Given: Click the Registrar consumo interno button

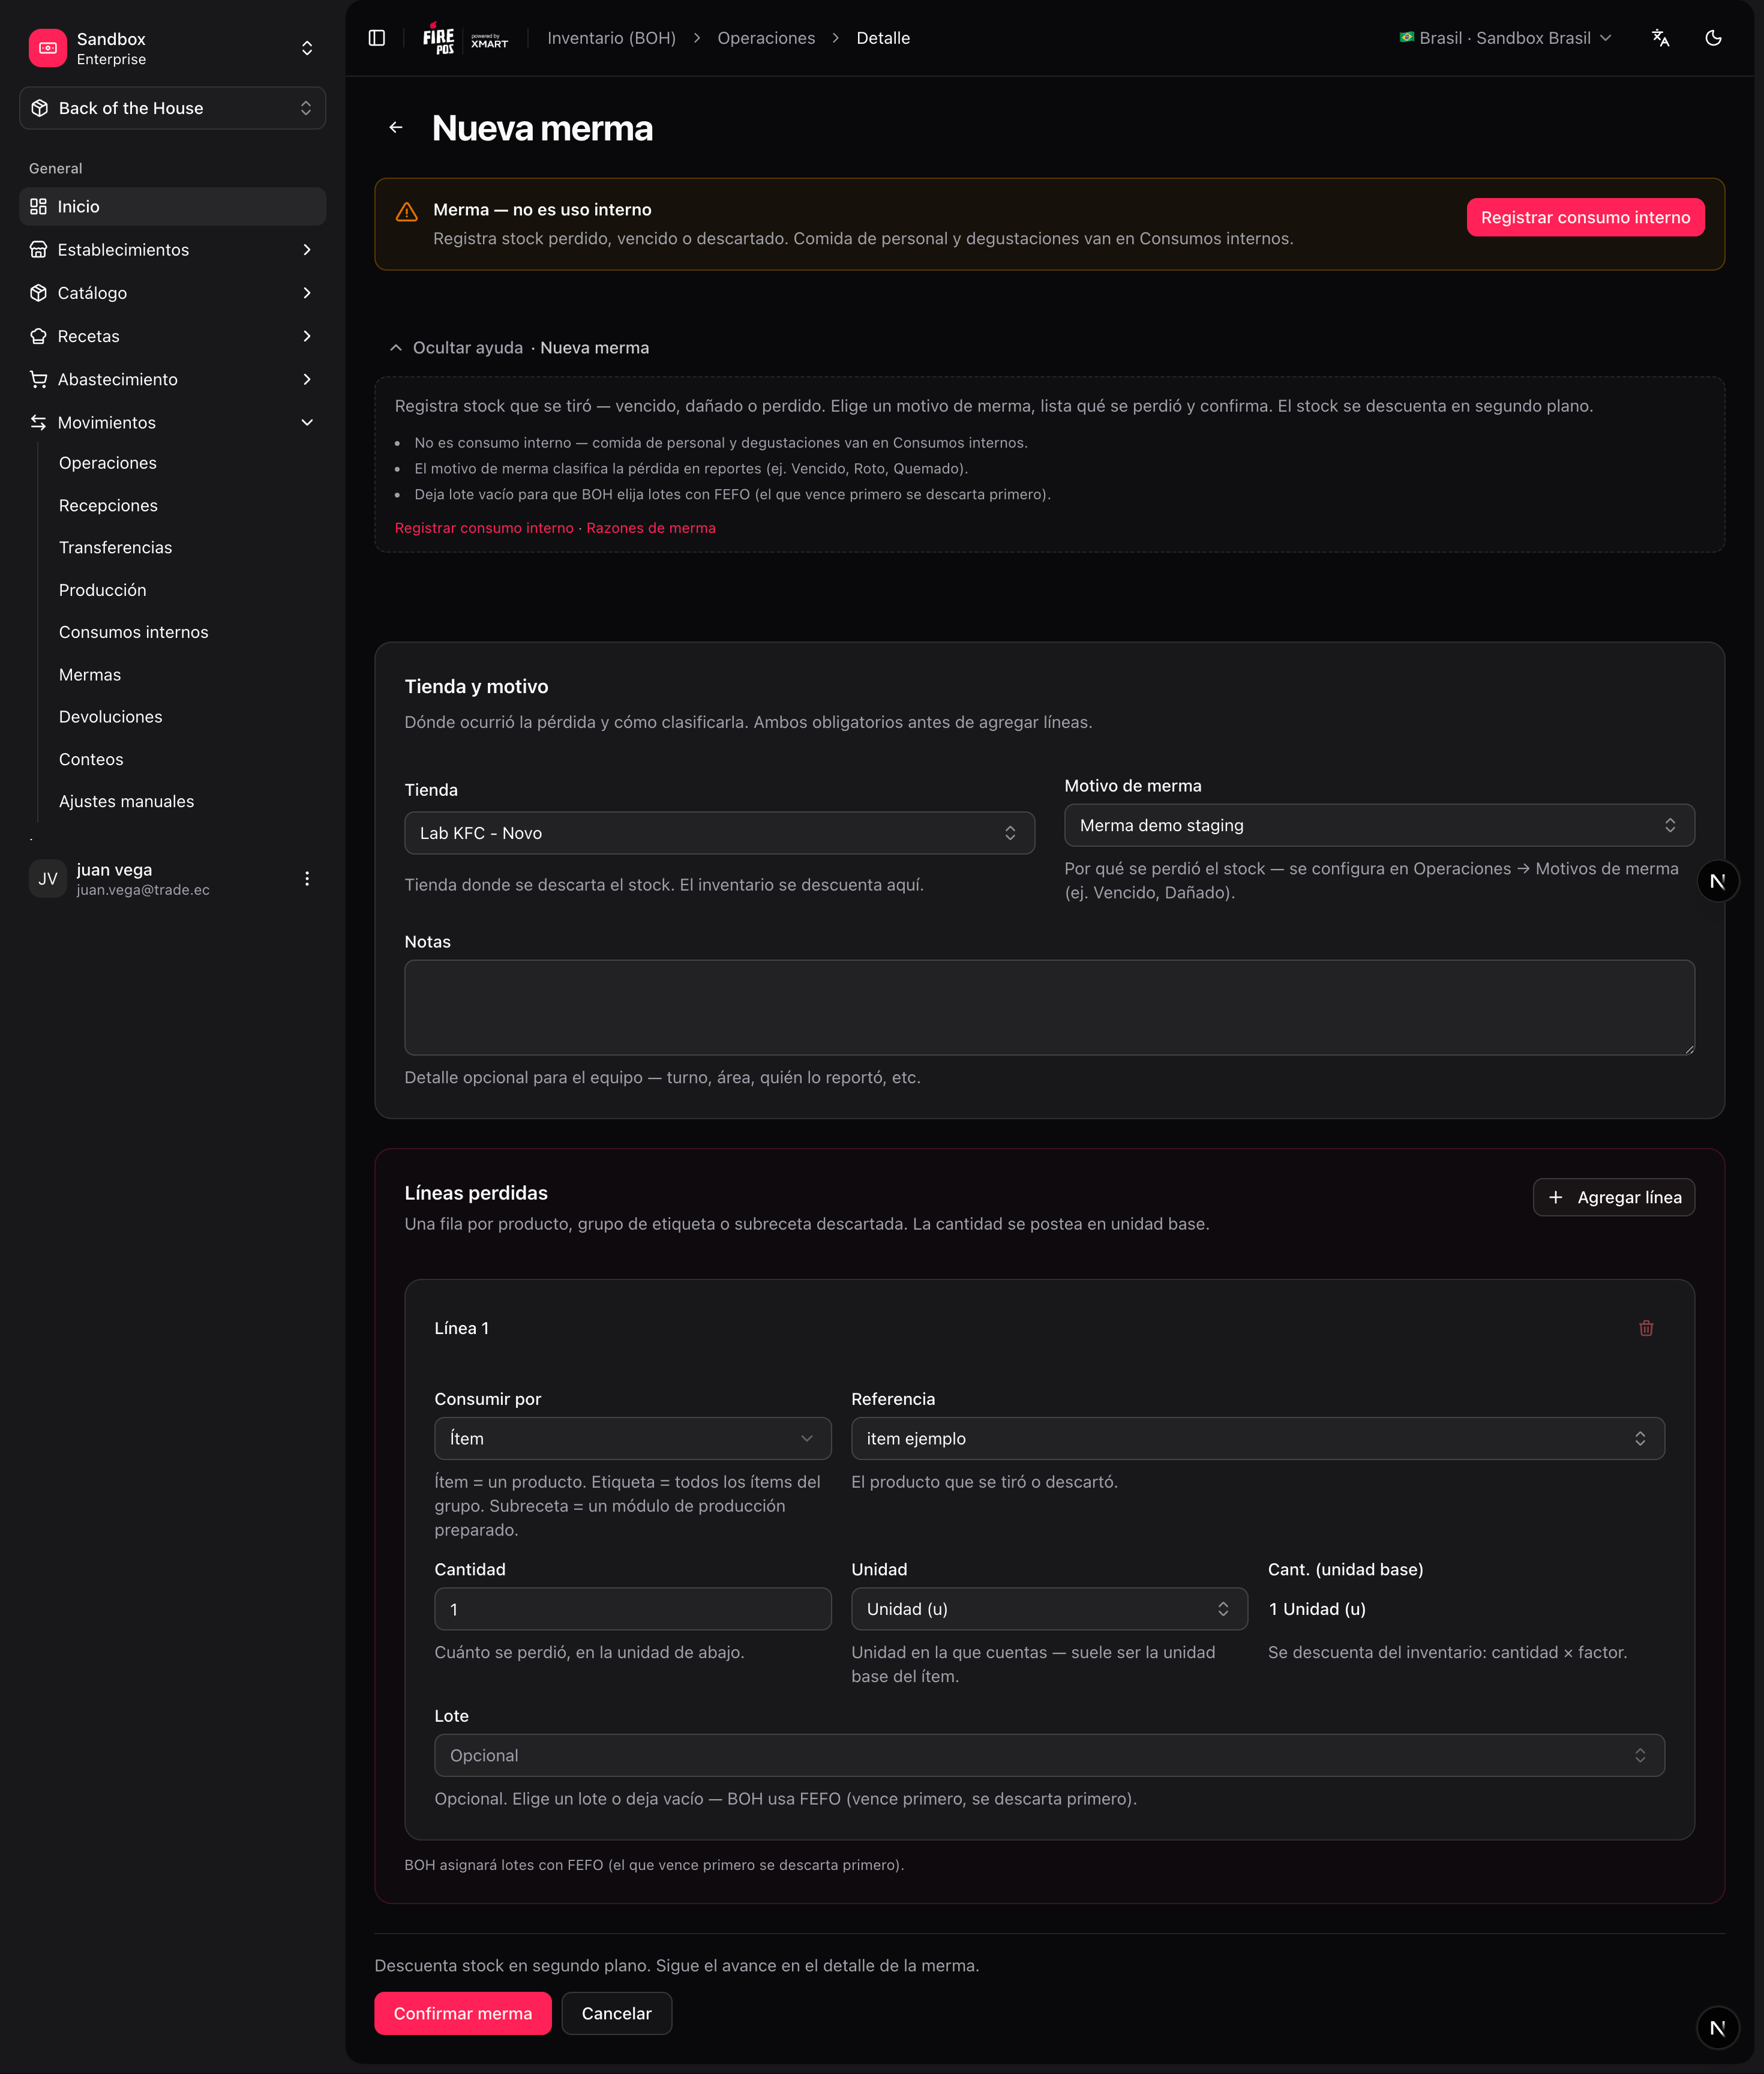Looking at the screenshot, I should (x=1585, y=218).
